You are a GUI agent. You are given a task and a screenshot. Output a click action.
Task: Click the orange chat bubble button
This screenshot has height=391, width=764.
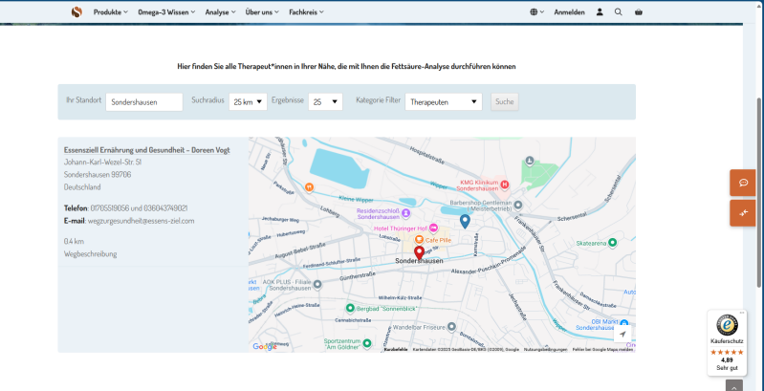coord(743,182)
